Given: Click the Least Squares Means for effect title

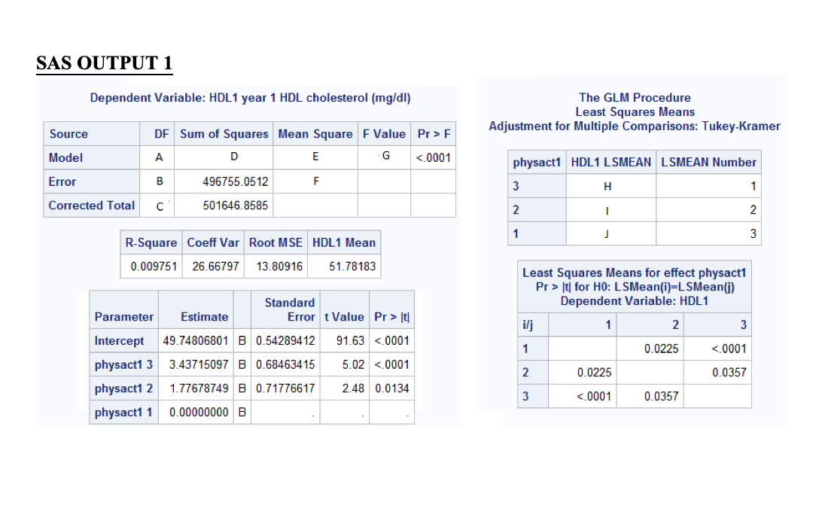Looking at the screenshot, I should [x=634, y=273].
